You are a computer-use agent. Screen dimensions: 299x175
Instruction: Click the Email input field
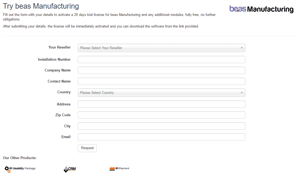coord(161,137)
